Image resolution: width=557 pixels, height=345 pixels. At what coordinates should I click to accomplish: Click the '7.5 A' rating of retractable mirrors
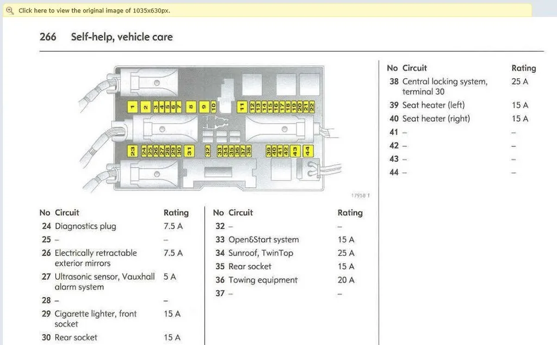tap(173, 253)
